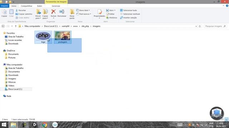This screenshot has height=128, width=229.
Task: Navigate to Meu computador breadcrumb
Action: coord(32,26)
